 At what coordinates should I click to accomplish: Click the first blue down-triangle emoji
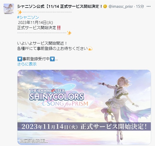coord(20,59)
